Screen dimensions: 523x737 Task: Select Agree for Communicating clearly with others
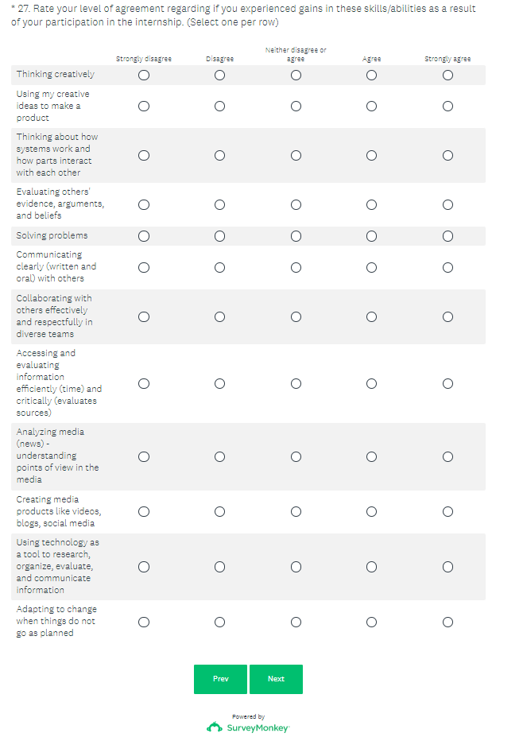tap(371, 267)
